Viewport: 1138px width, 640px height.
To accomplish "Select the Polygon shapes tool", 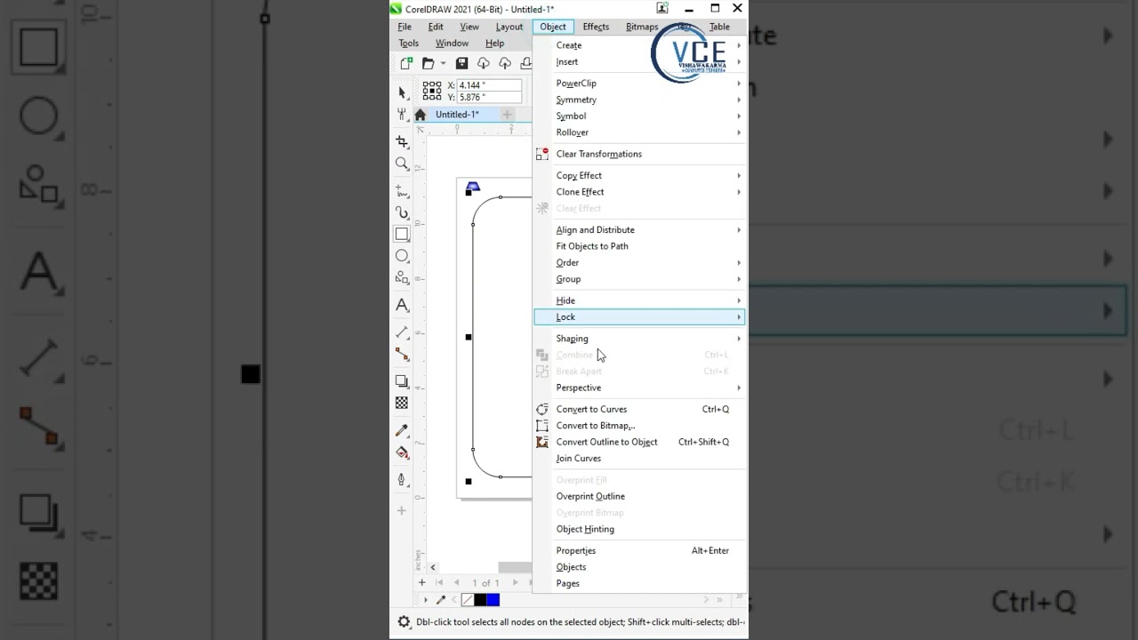I will [402, 277].
